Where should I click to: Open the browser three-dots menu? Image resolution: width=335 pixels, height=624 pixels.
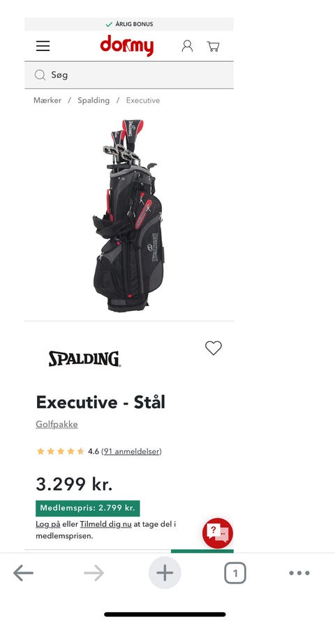pyautogui.click(x=299, y=573)
